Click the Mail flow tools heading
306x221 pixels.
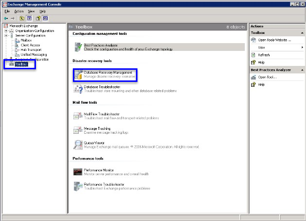click(x=85, y=102)
